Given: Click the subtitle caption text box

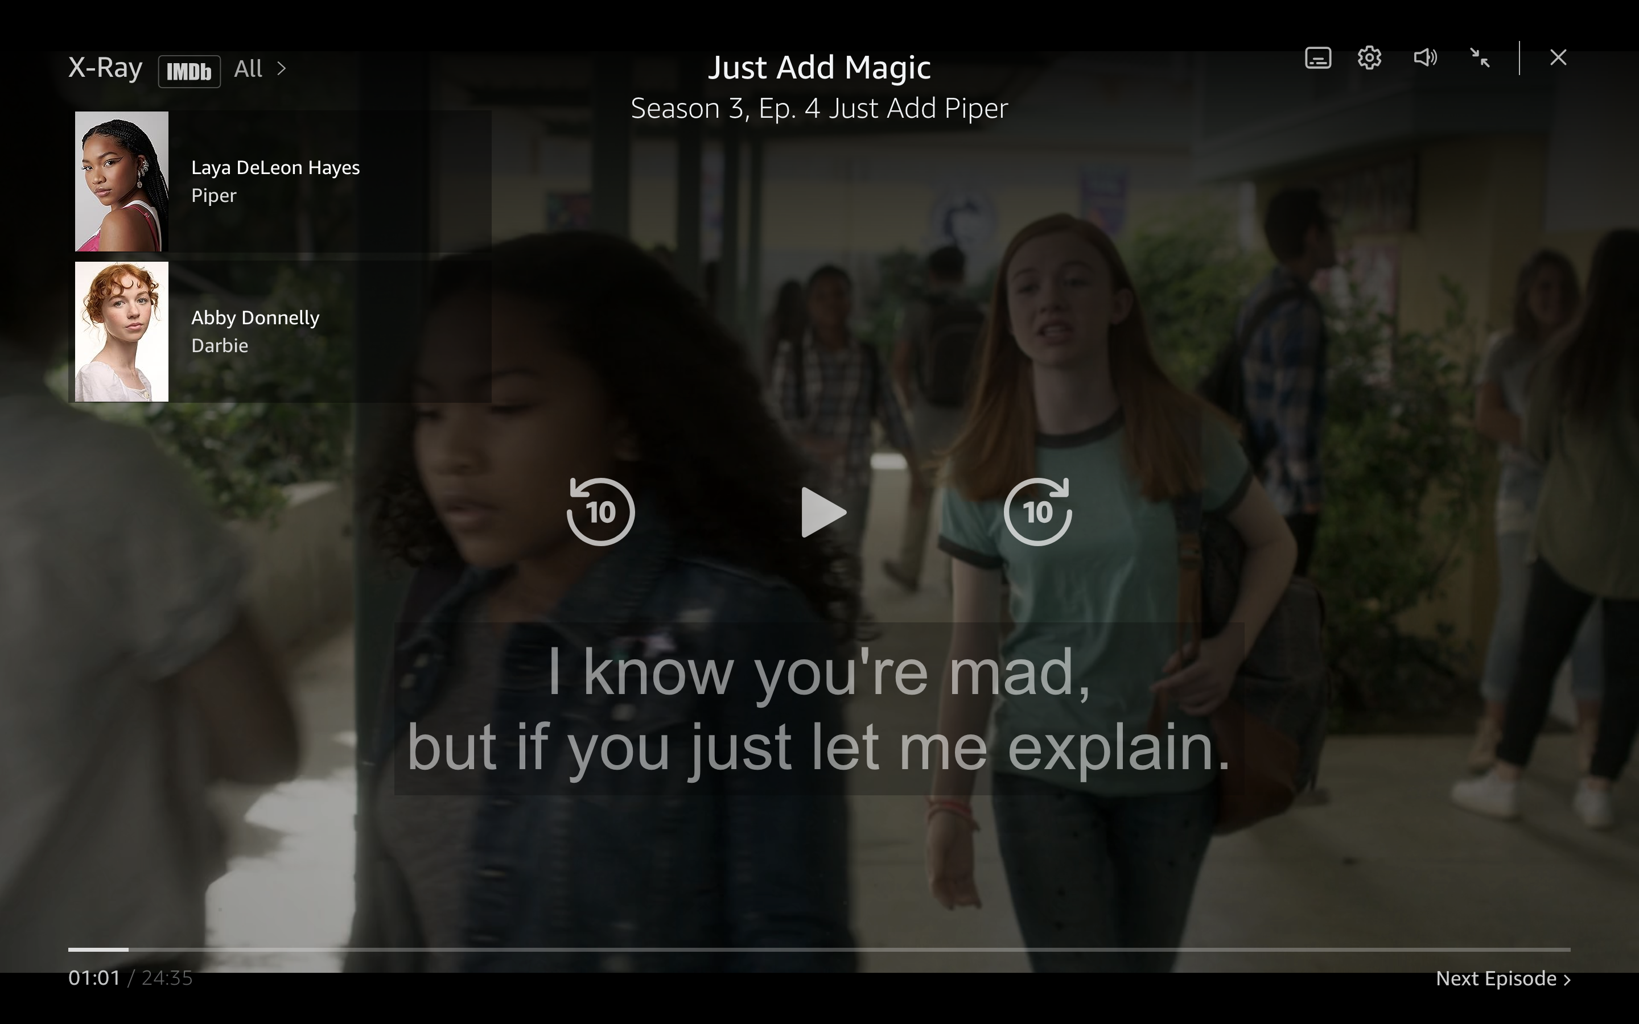Looking at the screenshot, I should 819,708.
